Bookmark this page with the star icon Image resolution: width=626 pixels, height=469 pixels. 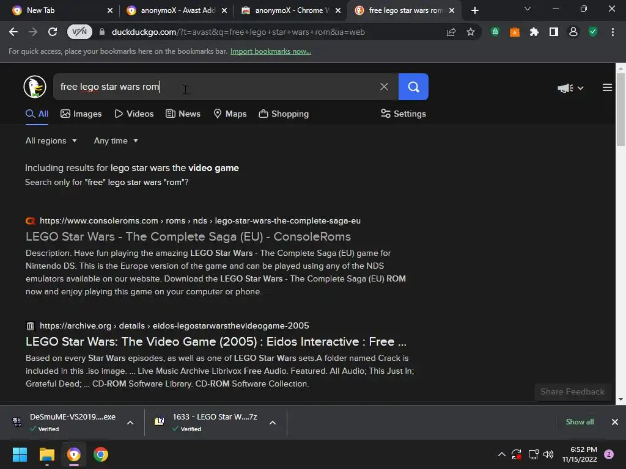471,32
